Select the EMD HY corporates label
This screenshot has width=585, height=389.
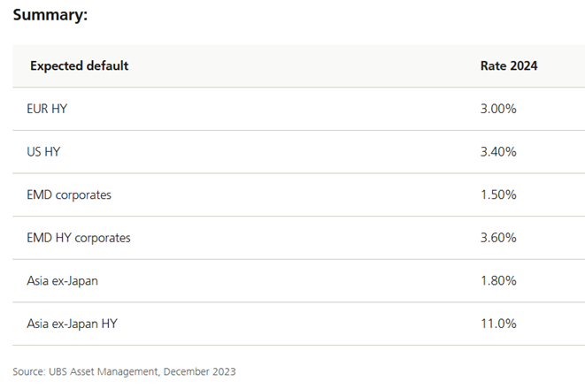point(80,238)
